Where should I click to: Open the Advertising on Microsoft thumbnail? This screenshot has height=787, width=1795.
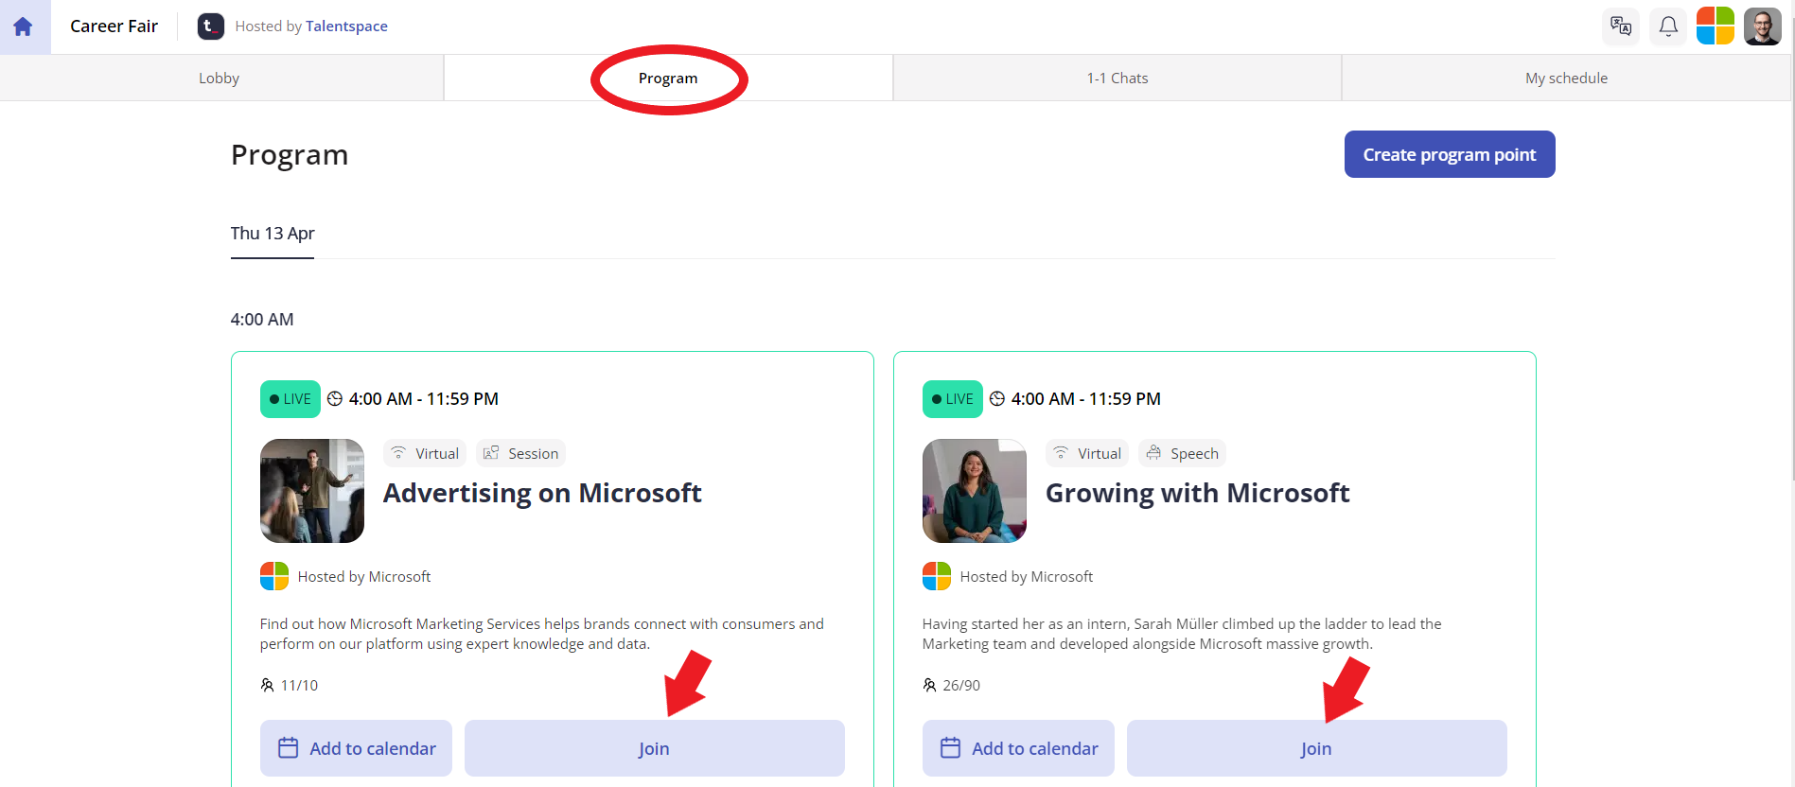tap(312, 491)
